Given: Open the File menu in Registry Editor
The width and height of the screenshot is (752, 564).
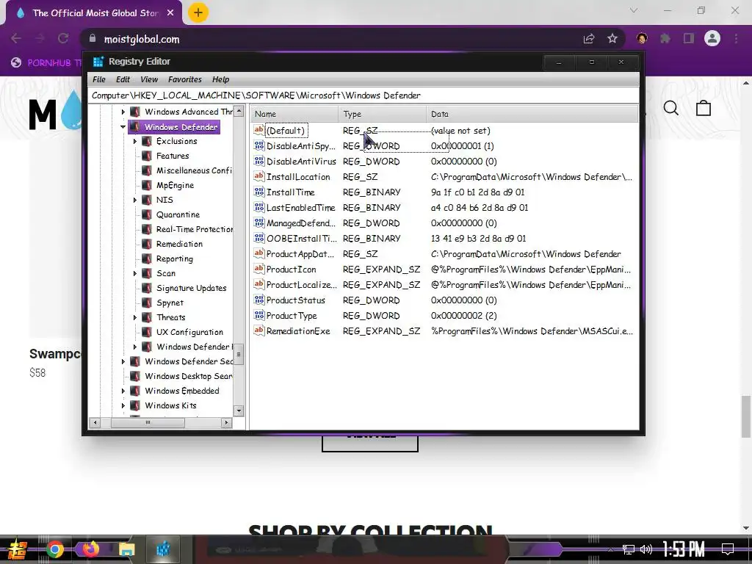Looking at the screenshot, I should 99,79.
